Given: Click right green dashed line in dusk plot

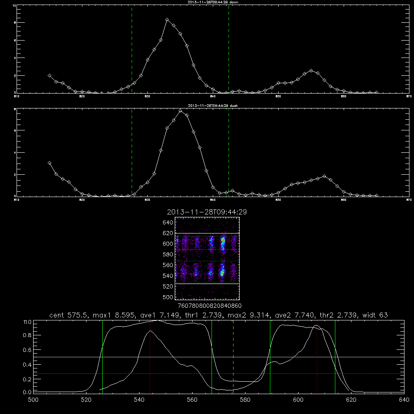Looking at the screenshot, I should (229, 152).
